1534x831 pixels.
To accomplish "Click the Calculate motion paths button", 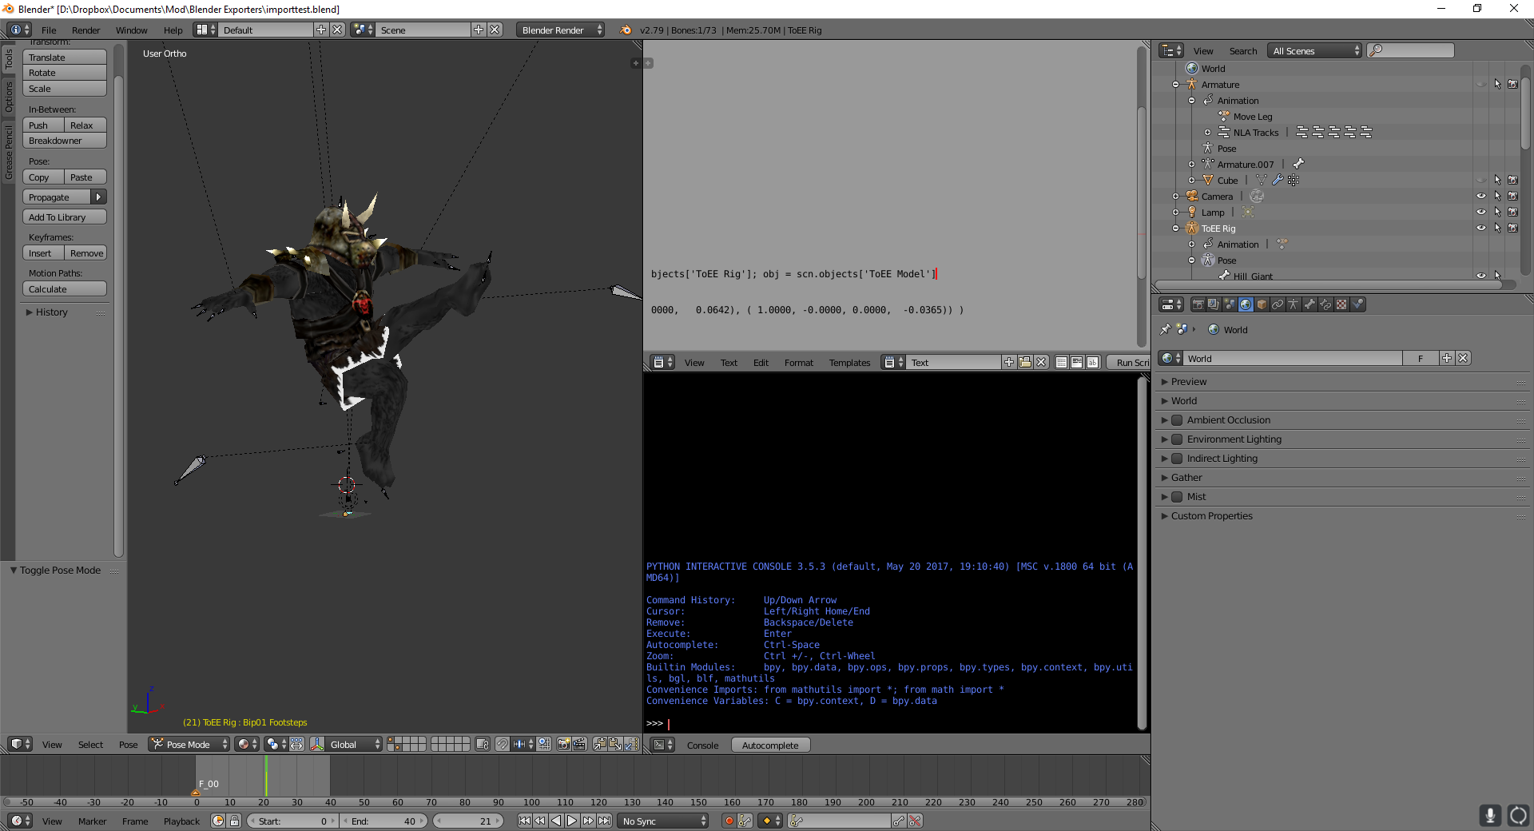I will (x=65, y=289).
